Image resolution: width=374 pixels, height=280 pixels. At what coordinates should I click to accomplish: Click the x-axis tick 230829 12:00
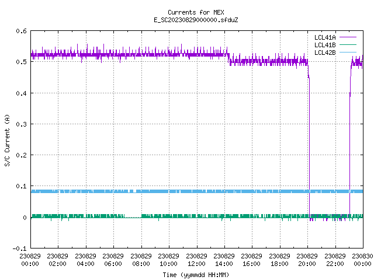tap(196, 260)
